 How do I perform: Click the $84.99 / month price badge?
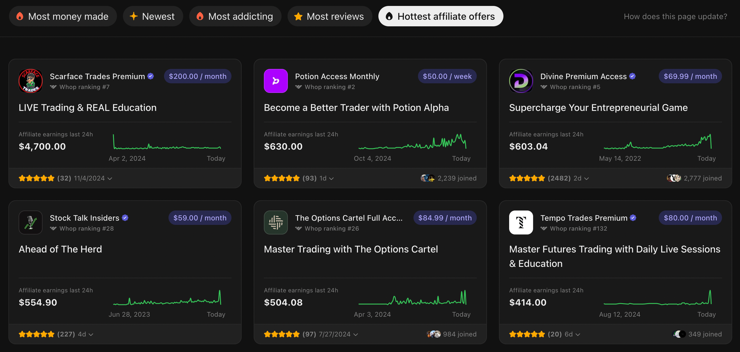(445, 218)
